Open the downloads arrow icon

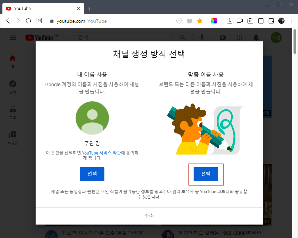[x=230, y=21]
